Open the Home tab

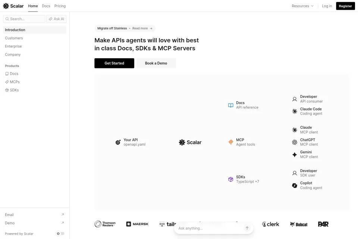pos(33,6)
